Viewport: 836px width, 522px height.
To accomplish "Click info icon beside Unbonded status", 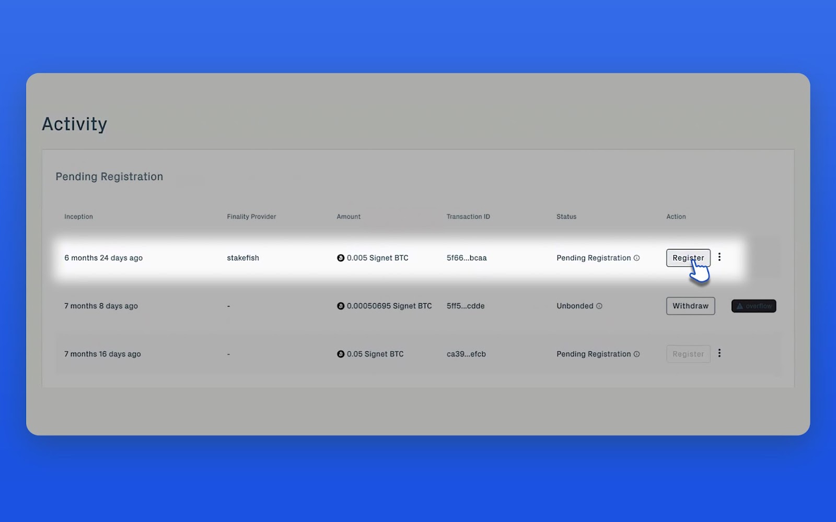I will click(599, 306).
